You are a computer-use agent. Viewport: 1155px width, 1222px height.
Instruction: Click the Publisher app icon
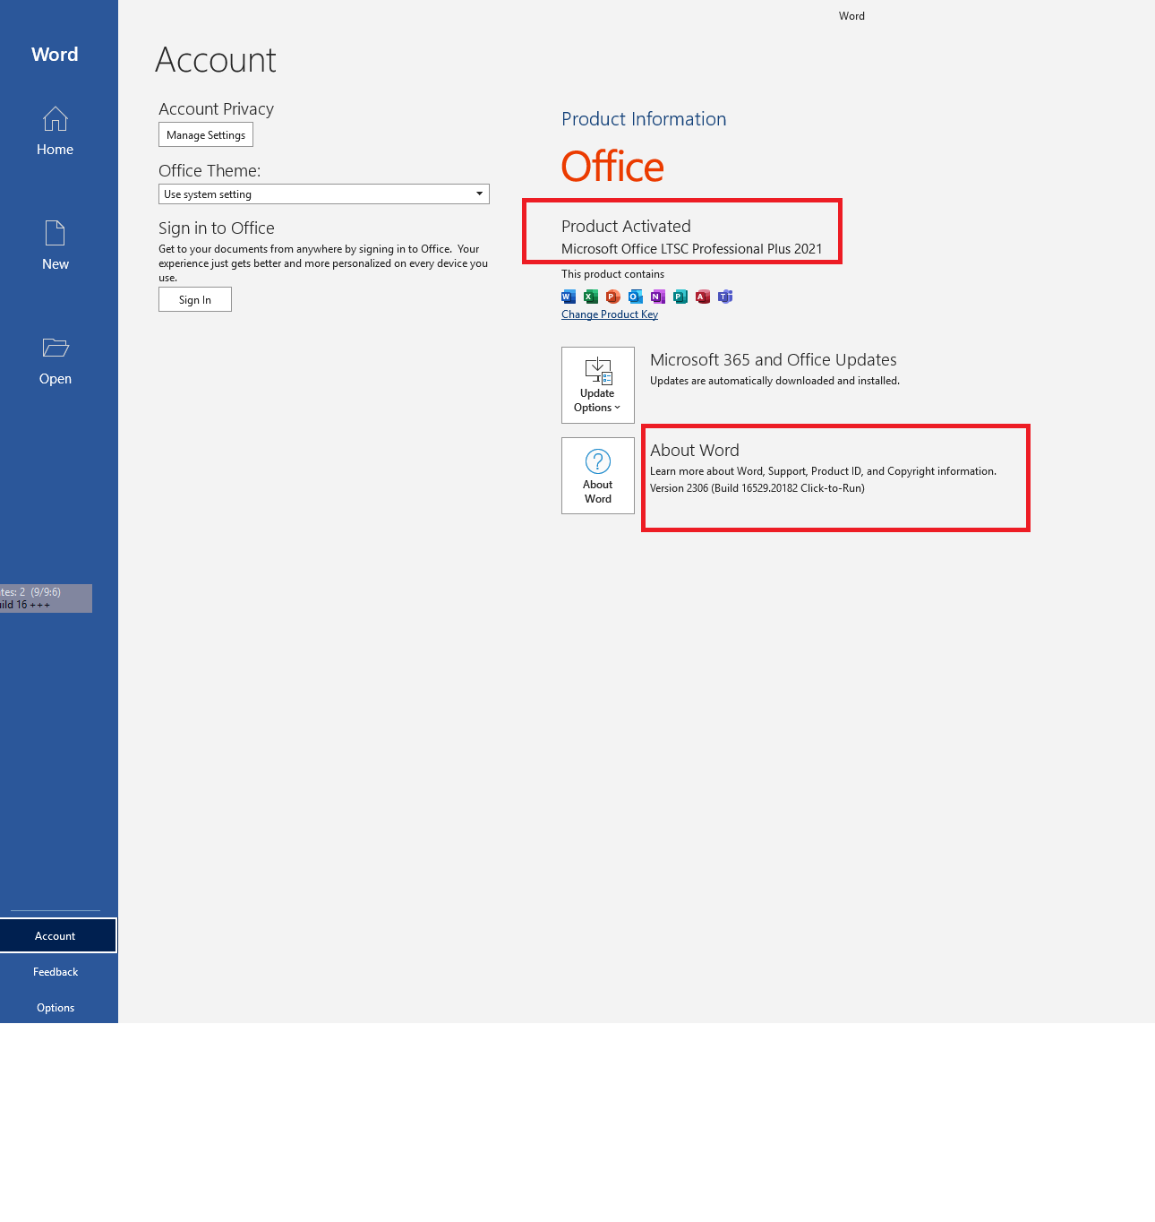click(680, 297)
